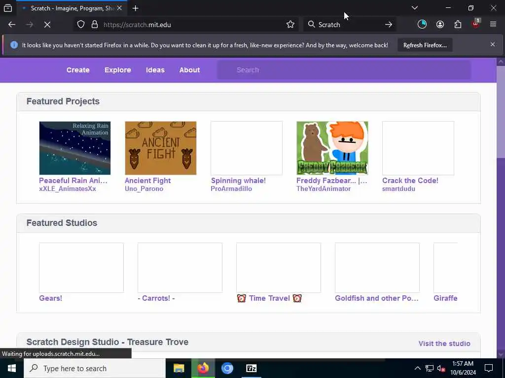
Task: Open the Explore menu item
Action: click(117, 70)
